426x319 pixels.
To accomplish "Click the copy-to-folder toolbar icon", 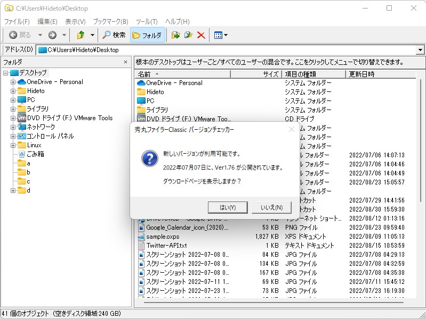I will [188, 35].
